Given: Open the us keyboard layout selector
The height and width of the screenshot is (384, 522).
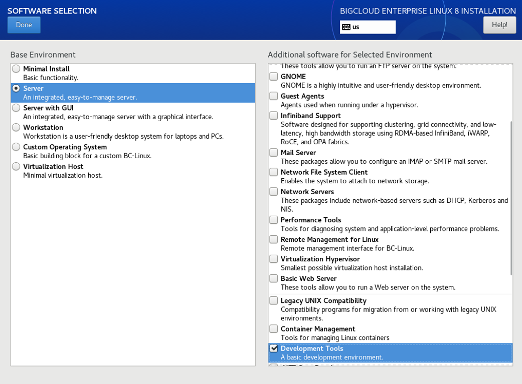Looking at the screenshot, I should coord(368,27).
